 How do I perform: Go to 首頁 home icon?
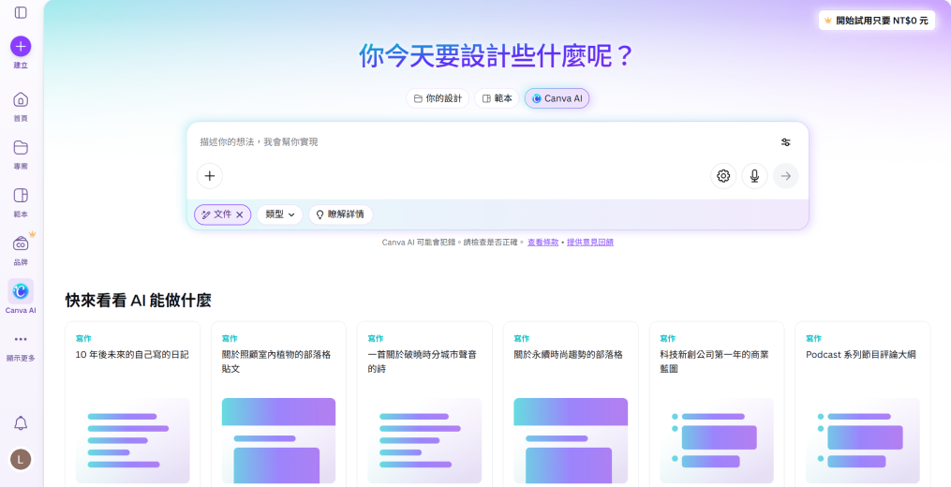[x=21, y=100]
